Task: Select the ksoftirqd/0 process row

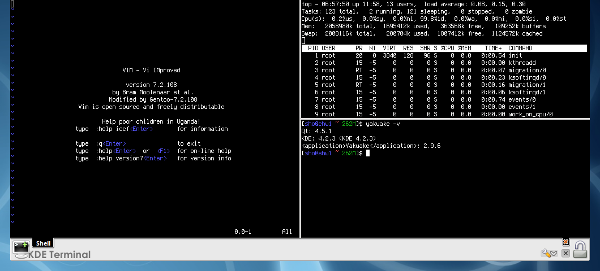Action: pos(444,77)
